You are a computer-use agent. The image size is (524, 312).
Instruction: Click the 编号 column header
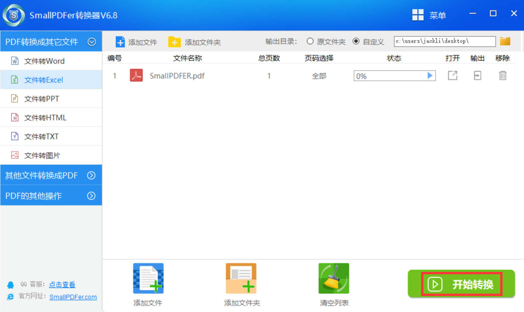115,58
